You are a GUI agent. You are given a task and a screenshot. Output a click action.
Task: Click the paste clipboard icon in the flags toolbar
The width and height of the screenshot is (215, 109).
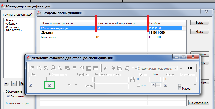67,68
